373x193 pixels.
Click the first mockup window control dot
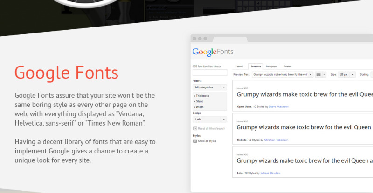click(194, 39)
